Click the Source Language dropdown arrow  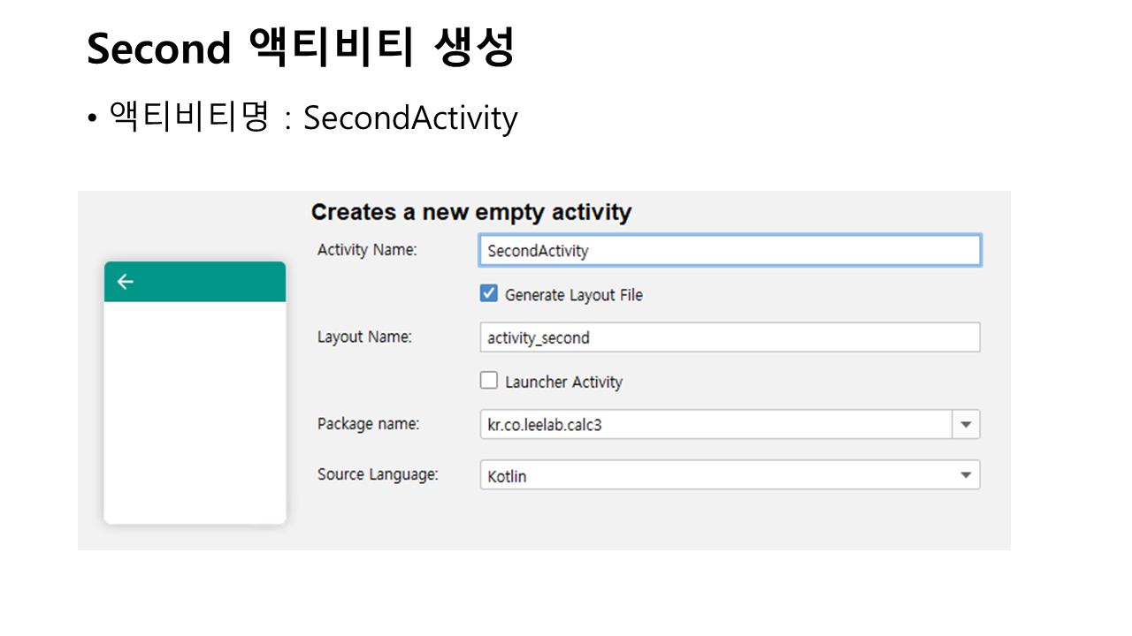966,475
